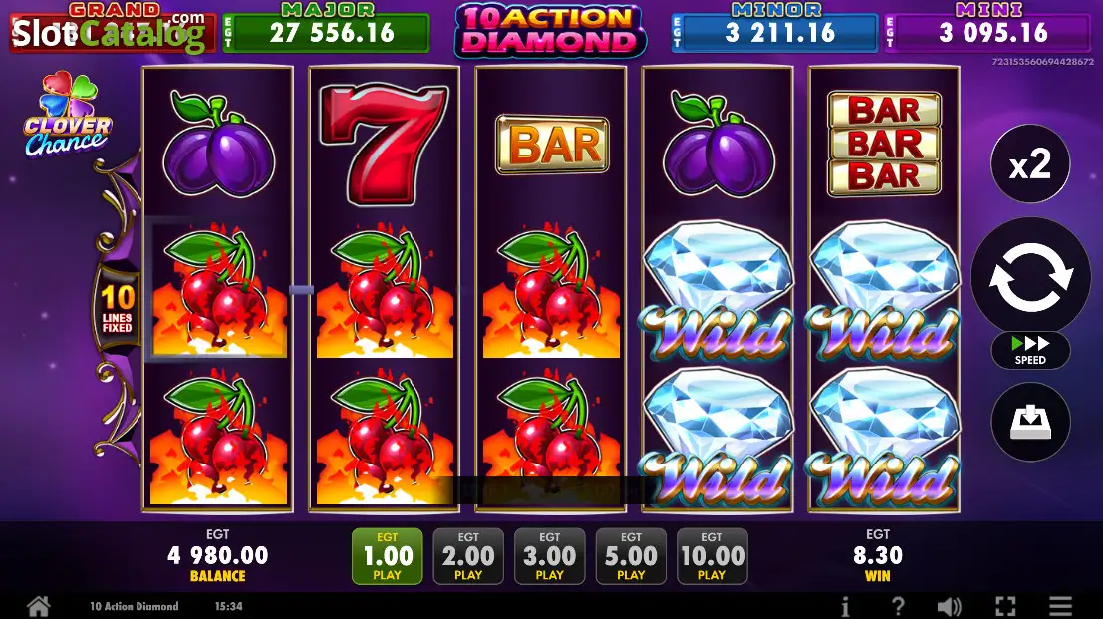Toggle fullscreen mode icon
1103x619 pixels.
(x=1006, y=606)
